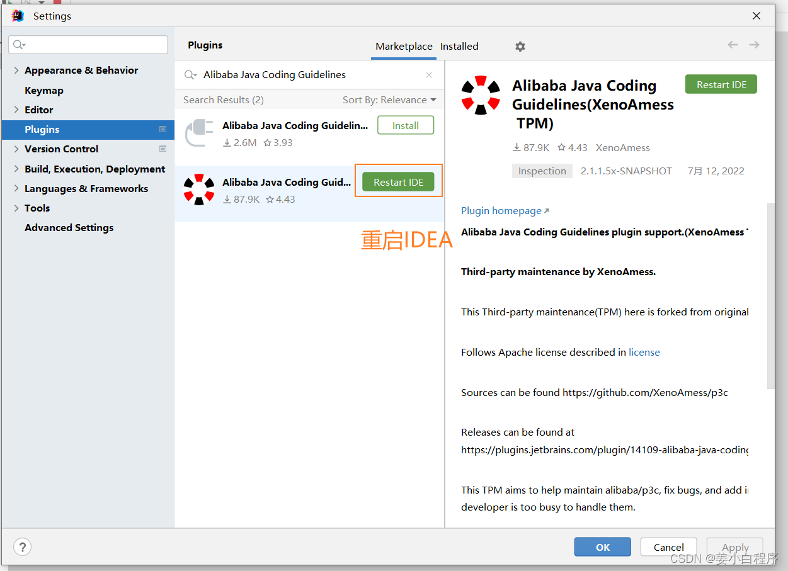Click the large plugin logo in details pane

[x=481, y=95]
